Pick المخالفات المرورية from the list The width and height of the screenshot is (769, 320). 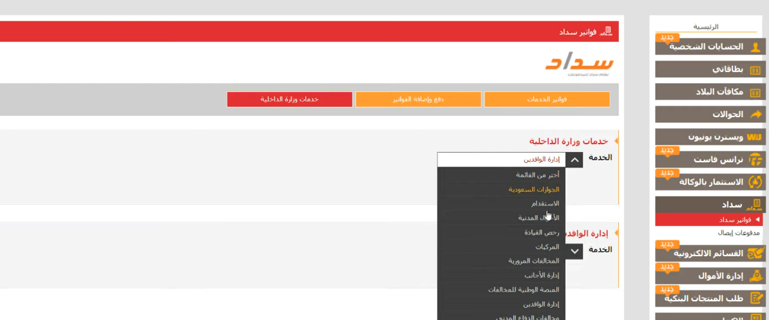coord(501,261)
